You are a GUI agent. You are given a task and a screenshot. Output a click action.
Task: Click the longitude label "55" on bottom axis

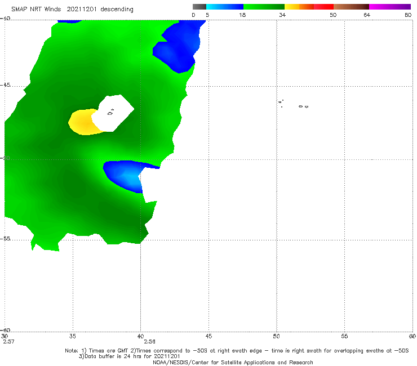tap(344, 336)
